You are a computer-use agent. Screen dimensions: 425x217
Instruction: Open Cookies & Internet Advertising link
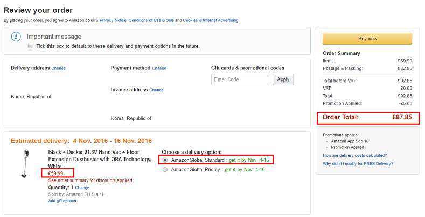[211, 20]
